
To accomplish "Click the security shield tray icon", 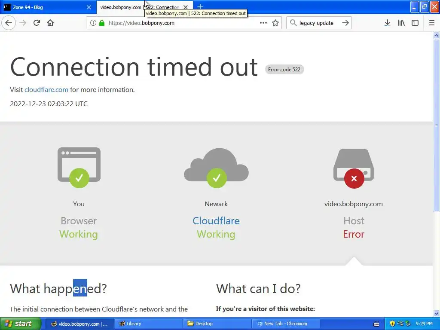I will tap(392, 324).
